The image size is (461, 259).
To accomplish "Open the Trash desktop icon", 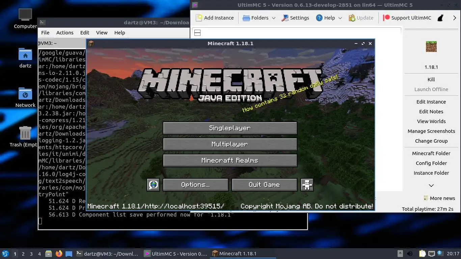I will click(x=25, y=133).
